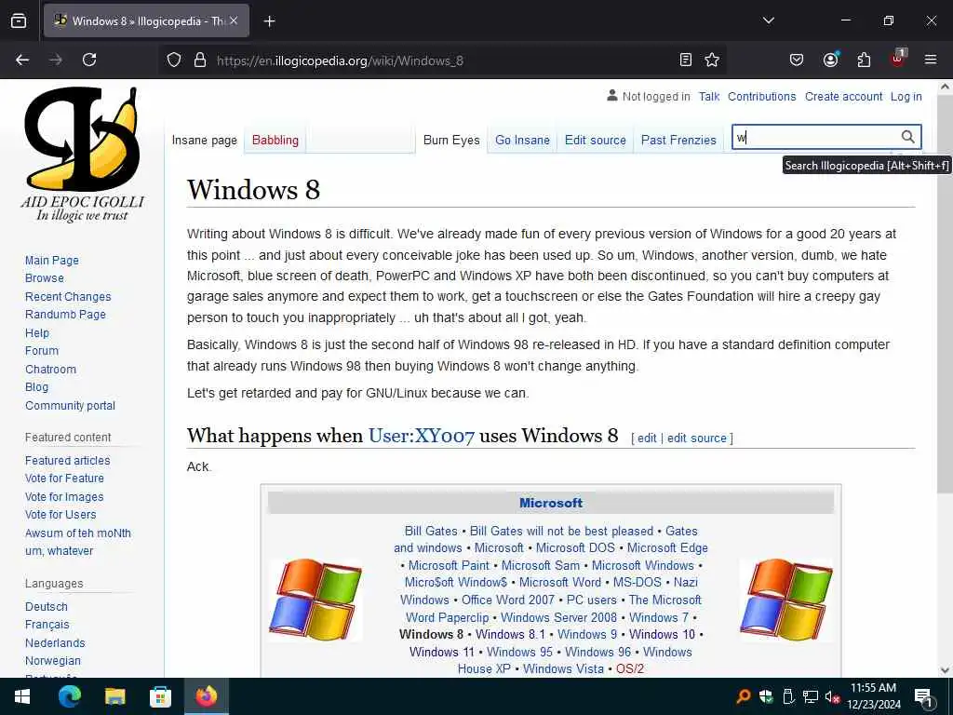
Task: Open Vote for Images link
Action: tap(64, 497)
